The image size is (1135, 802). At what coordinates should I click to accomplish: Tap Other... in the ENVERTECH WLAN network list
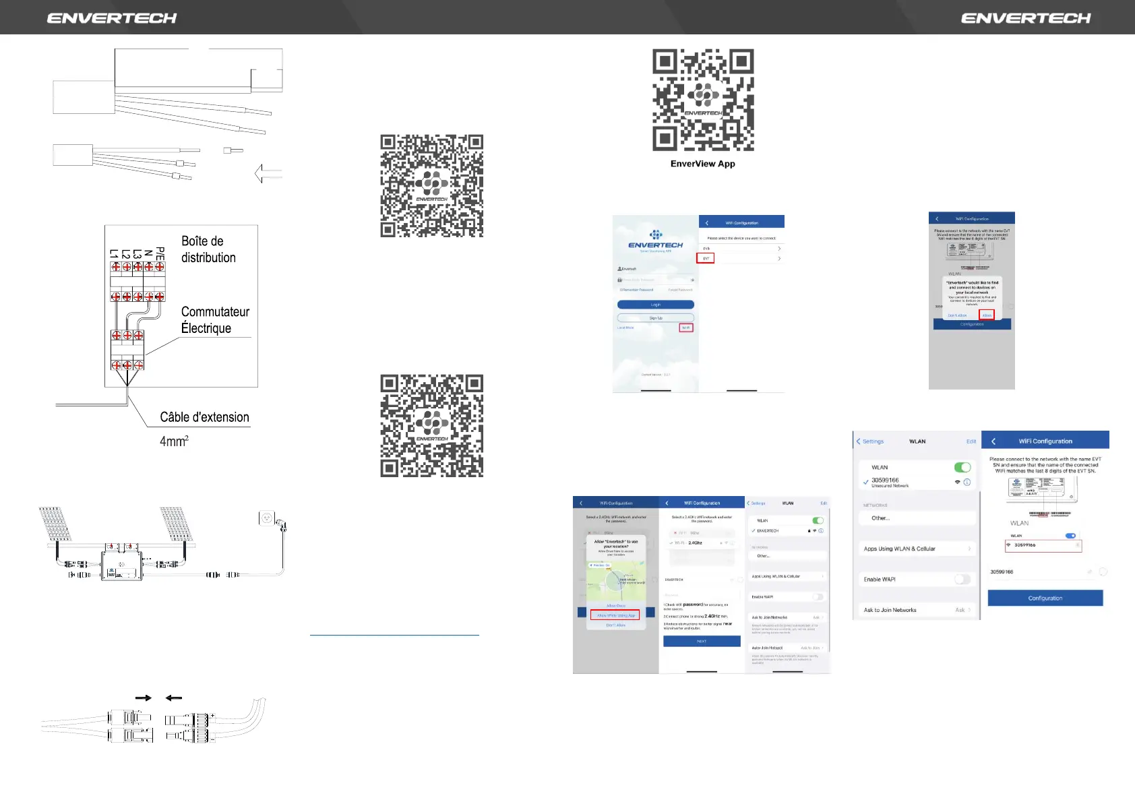788,556
